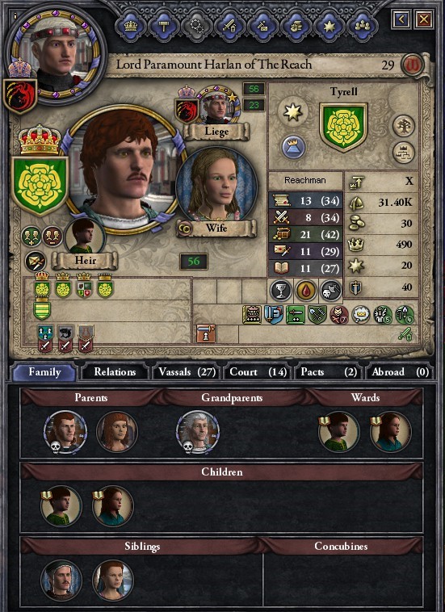Open the hammer Laws icon
The width and height of the screenshot is (445, 612).
163,27
